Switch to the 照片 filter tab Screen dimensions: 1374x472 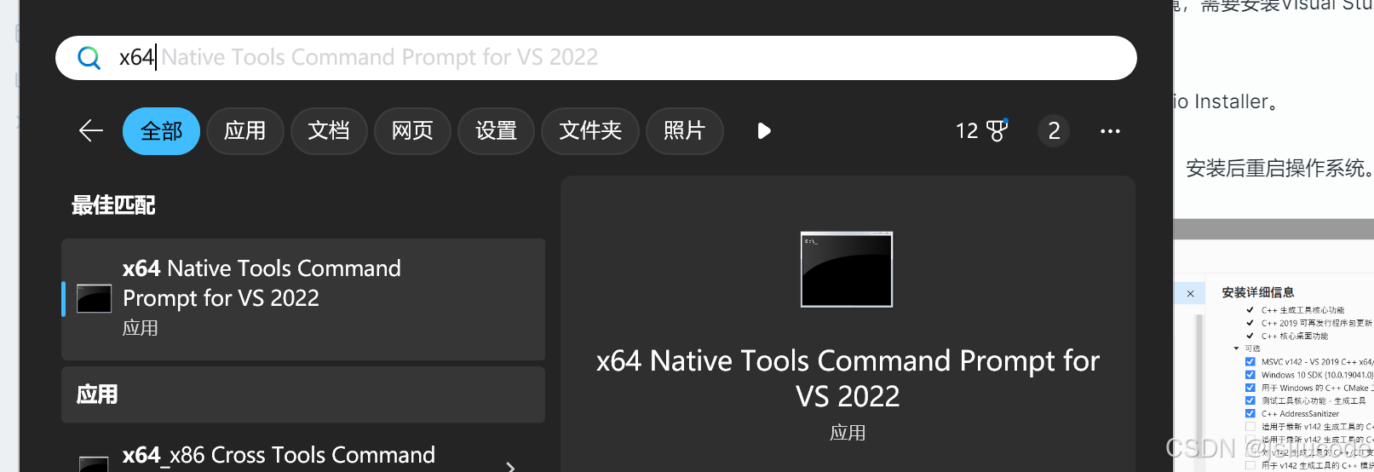click(685, 131)
